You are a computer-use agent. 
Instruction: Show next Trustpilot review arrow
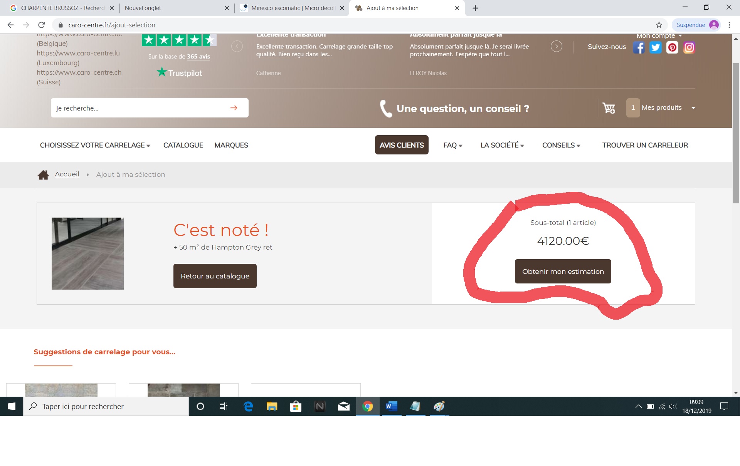556,47
